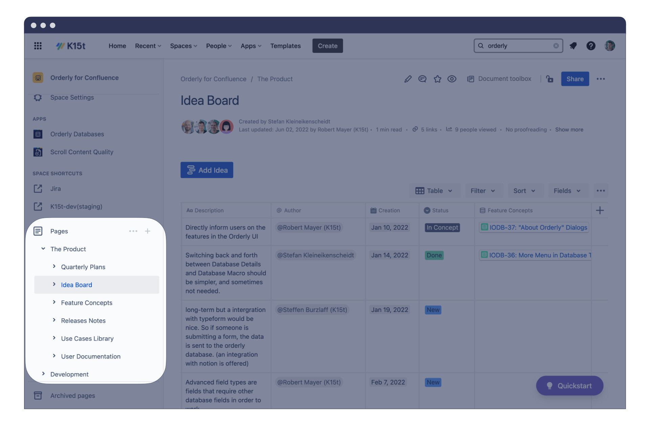Image resolution: width=650 pixels, height=425 pixels.
Task: Click the watch page eye icon
Action: pyautogui.click(x=452, y=79)
